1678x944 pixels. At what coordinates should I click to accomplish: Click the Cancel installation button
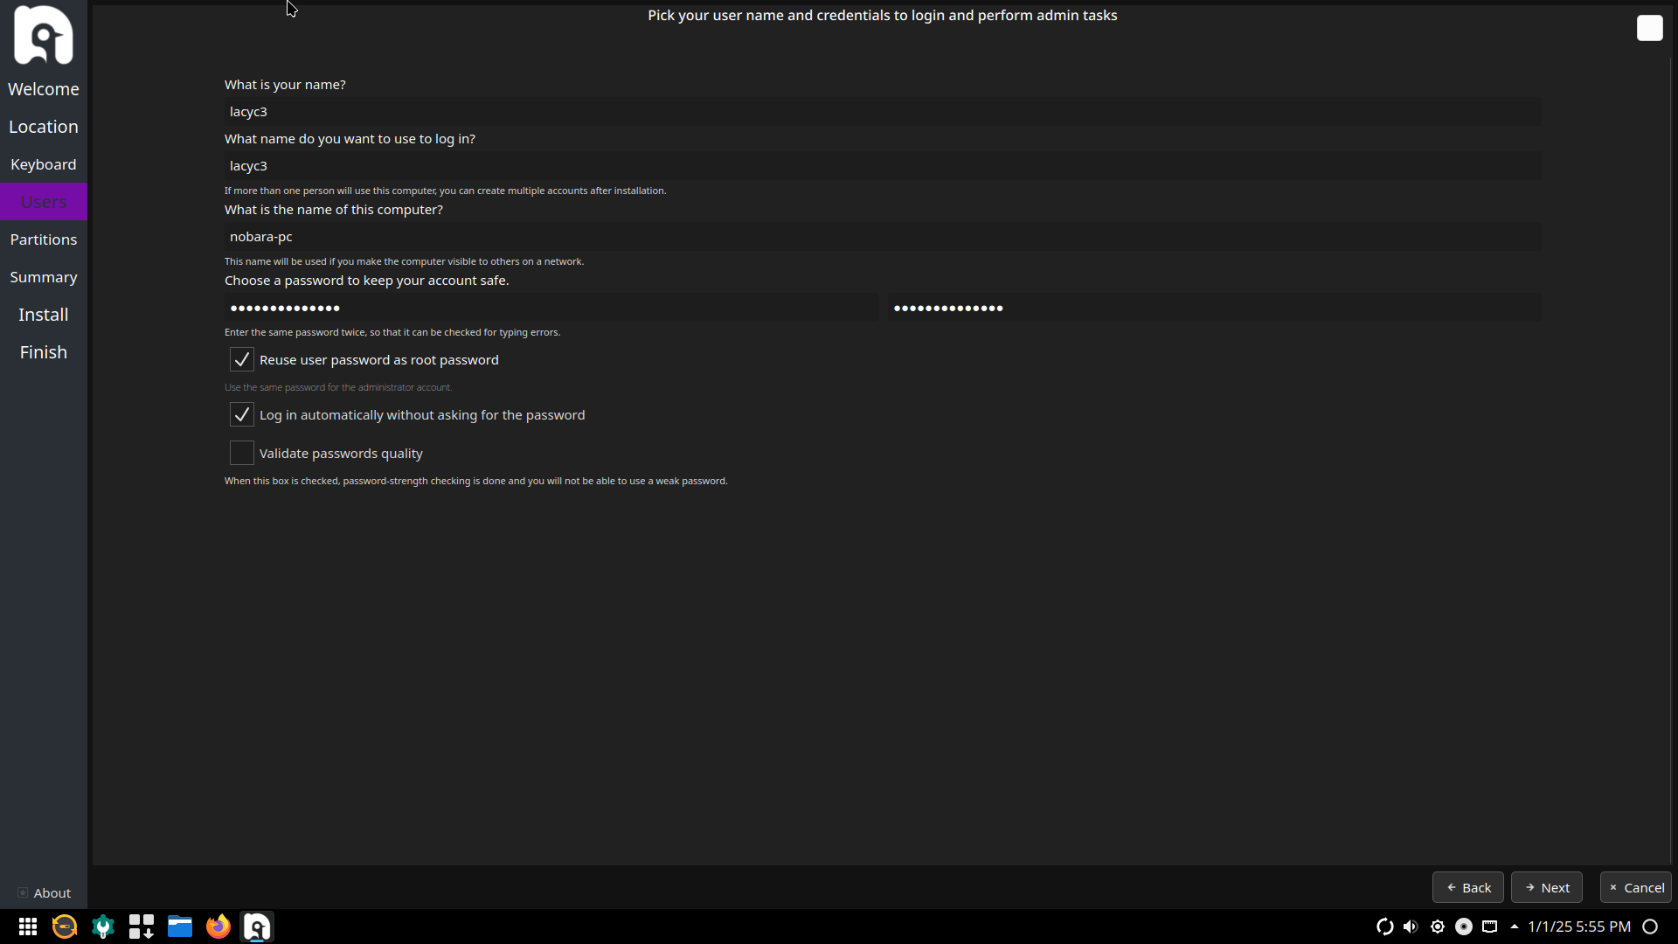(x=1638, y=886)
